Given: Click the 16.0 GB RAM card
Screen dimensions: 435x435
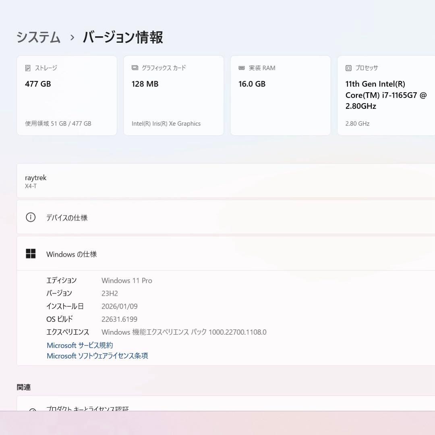Looking at the screenshot, I should [x=280, y=95].
